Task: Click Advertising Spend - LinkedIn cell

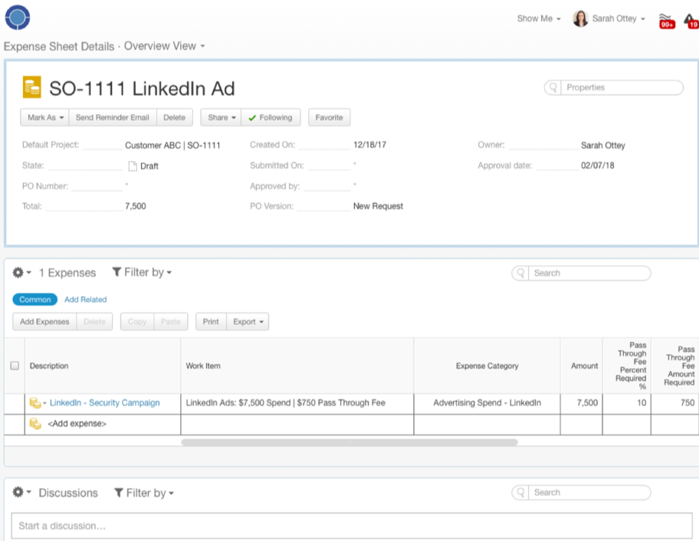Action: [487, 403]
